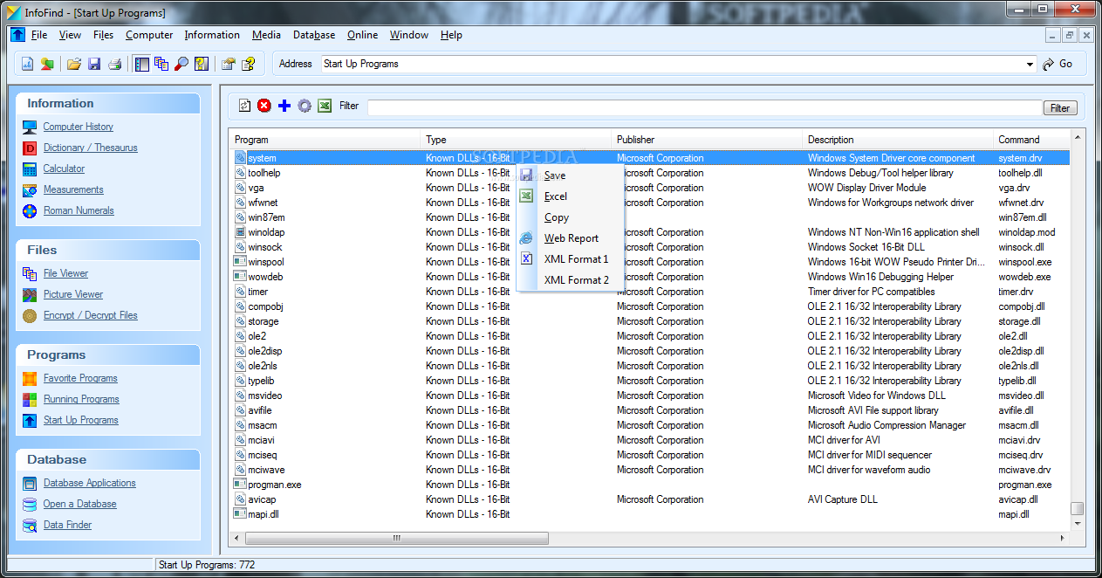
Task: Click the colored shapes toolbar icon
Action: [47, 64]
